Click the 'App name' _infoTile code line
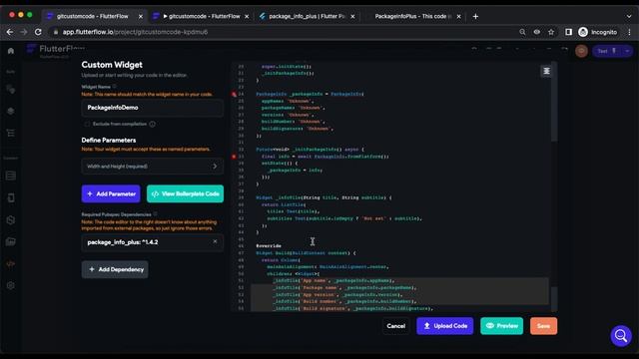The height and width of the screenshot is (359, 639). 332,281
